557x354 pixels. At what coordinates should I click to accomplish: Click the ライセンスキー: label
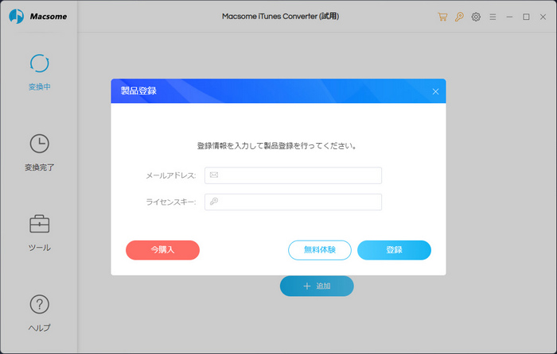[x=171, y=202]
